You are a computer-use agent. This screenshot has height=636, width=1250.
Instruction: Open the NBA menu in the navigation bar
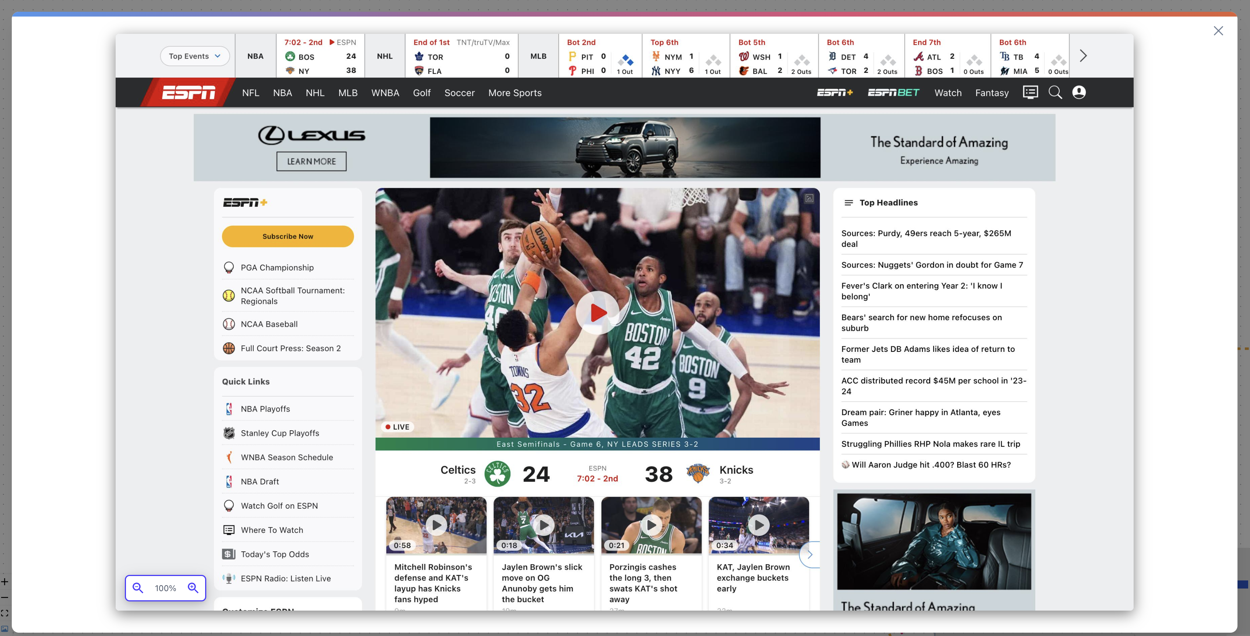tap(282, 93)
